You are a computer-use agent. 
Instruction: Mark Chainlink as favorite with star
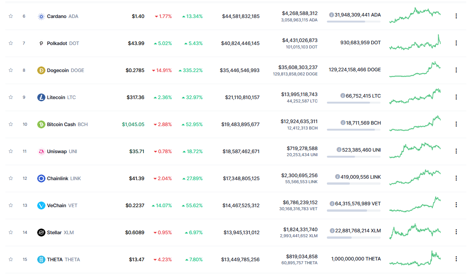click(11, 178)
